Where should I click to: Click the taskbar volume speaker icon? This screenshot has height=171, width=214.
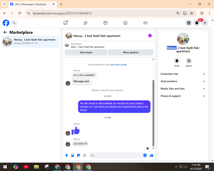(x=186, y=167)
